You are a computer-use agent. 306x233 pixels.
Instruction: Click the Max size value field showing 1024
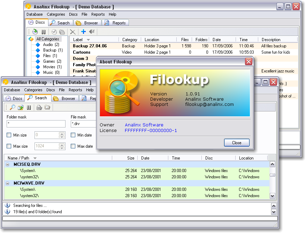tap(47, 146)
